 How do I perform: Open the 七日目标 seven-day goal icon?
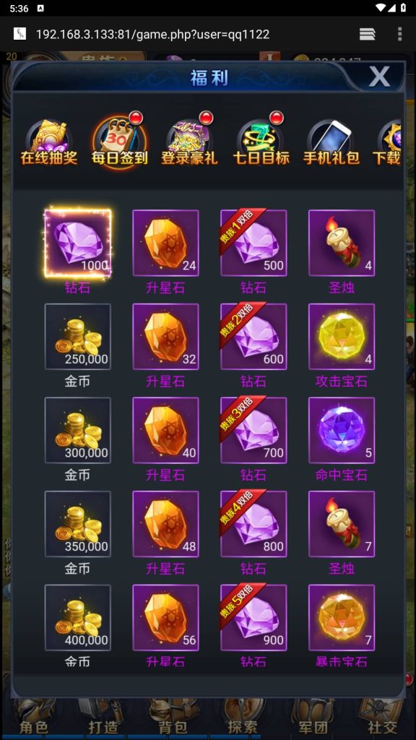tap(261, 142)
